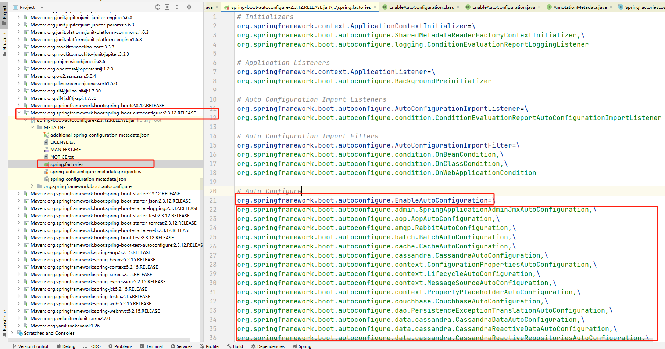Click line number 15 in the gutter

click(213, 145)
